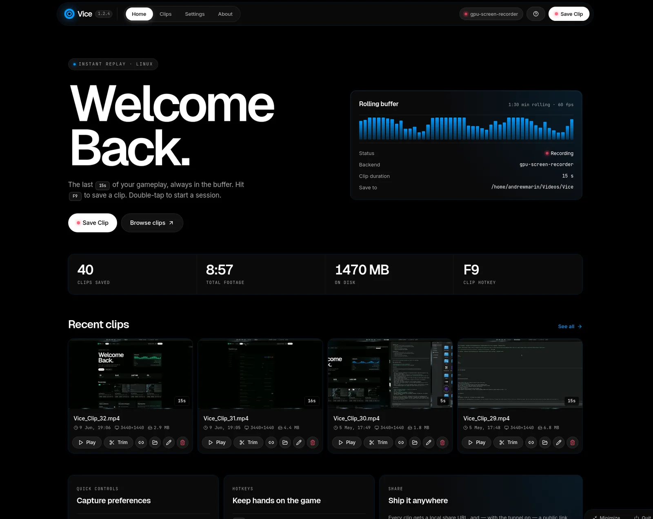
Task: Open thumbnail of Vice_Clip_30.mp4
Action: [390, 374]
